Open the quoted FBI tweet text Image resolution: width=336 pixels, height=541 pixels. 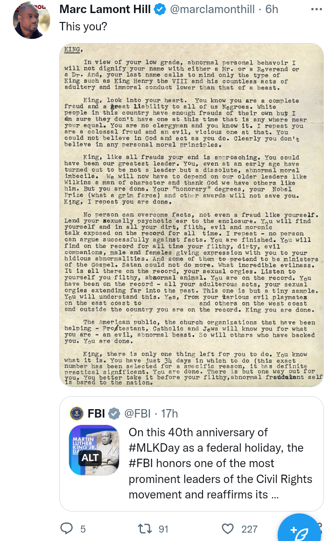point(221,463)
